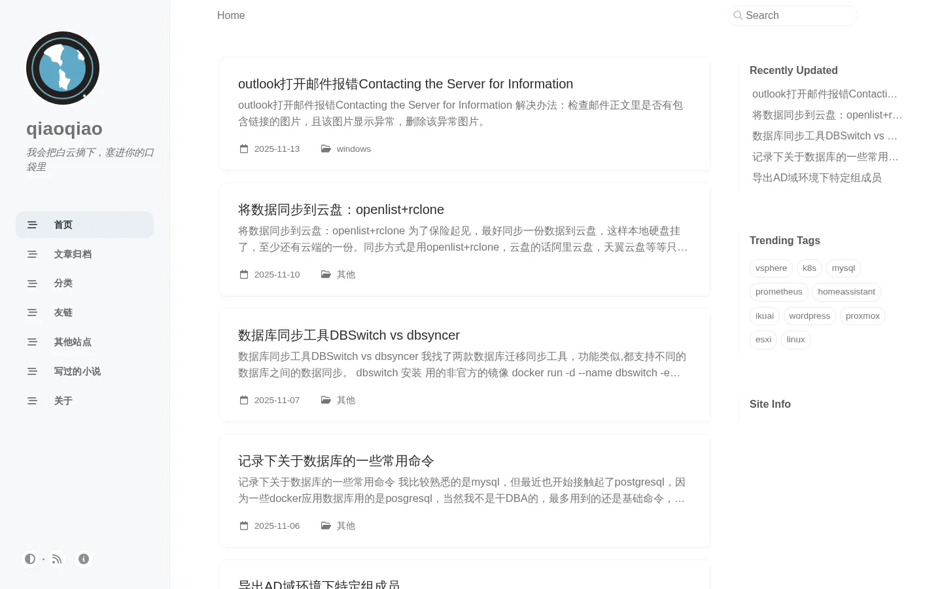Click the info icon in sidebar footer
This screenshot has width=942, height=589.
click(84, 559)
